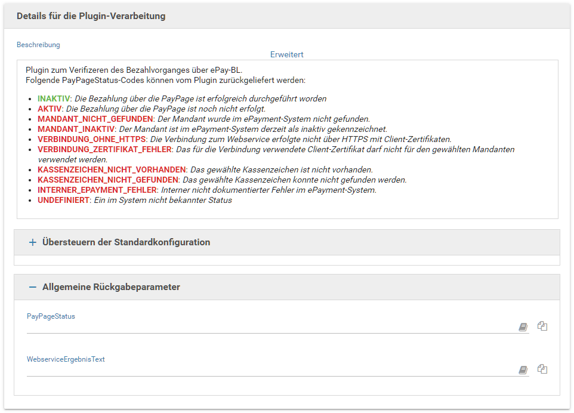The image size is (574, 413).
Task: Click the minus icon next to Allgemeine Rückgabeparameter
Action: (33, 287)
